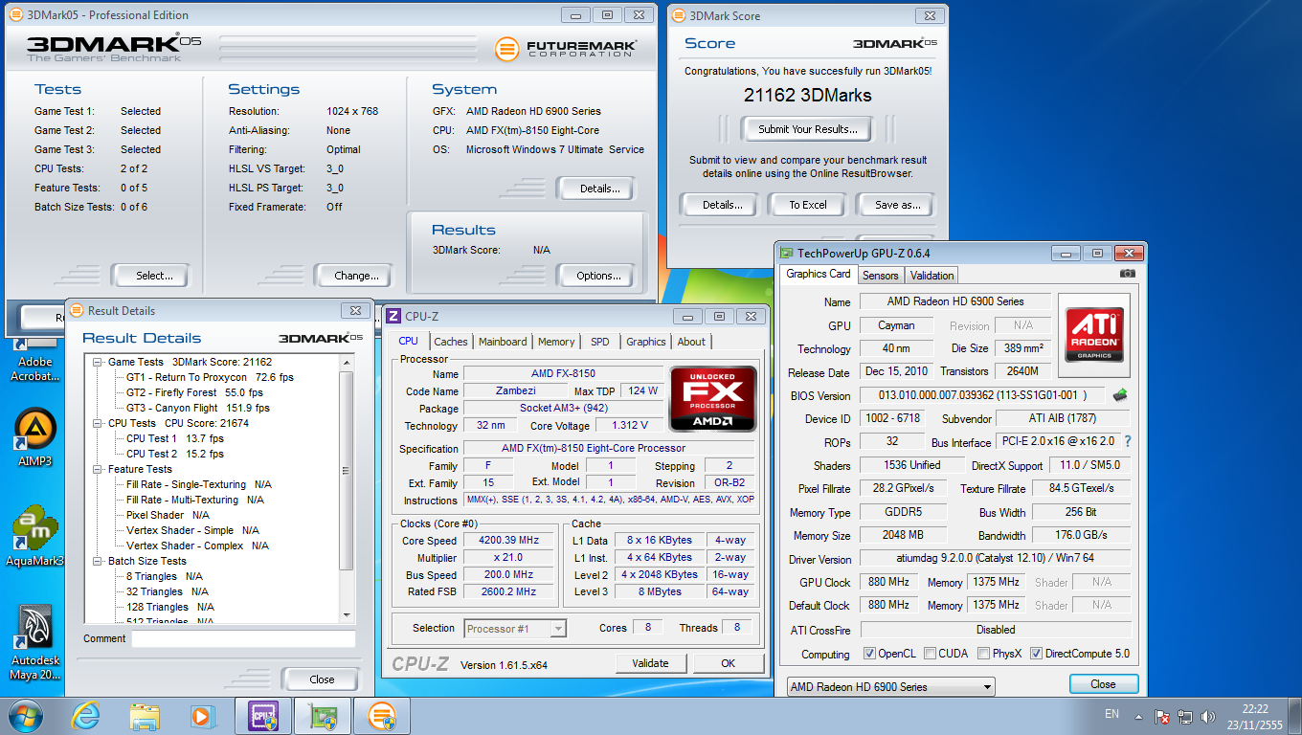Collapse the Feature Tests tree node
Image resolution: width=1302 pixels, height=735 pixels.
coord(98,469)
